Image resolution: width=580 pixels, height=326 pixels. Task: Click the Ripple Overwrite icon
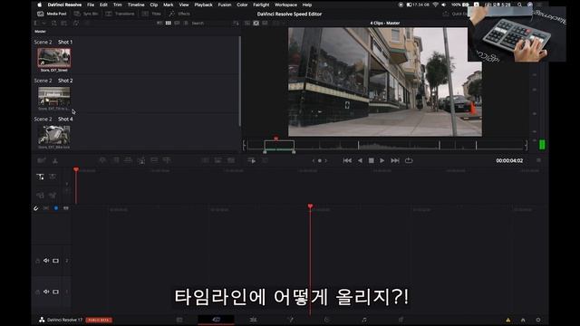128,160
